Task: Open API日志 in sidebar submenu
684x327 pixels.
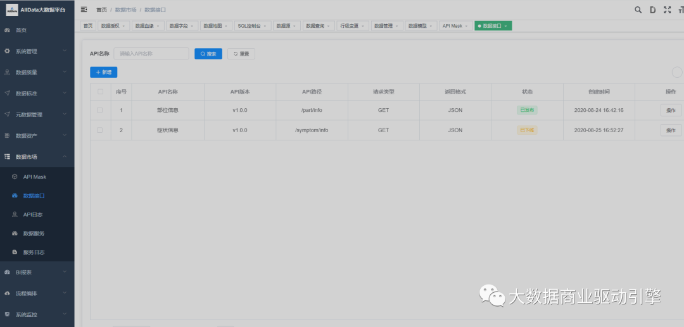Action: pyautogui.click(x=32, y=215)
